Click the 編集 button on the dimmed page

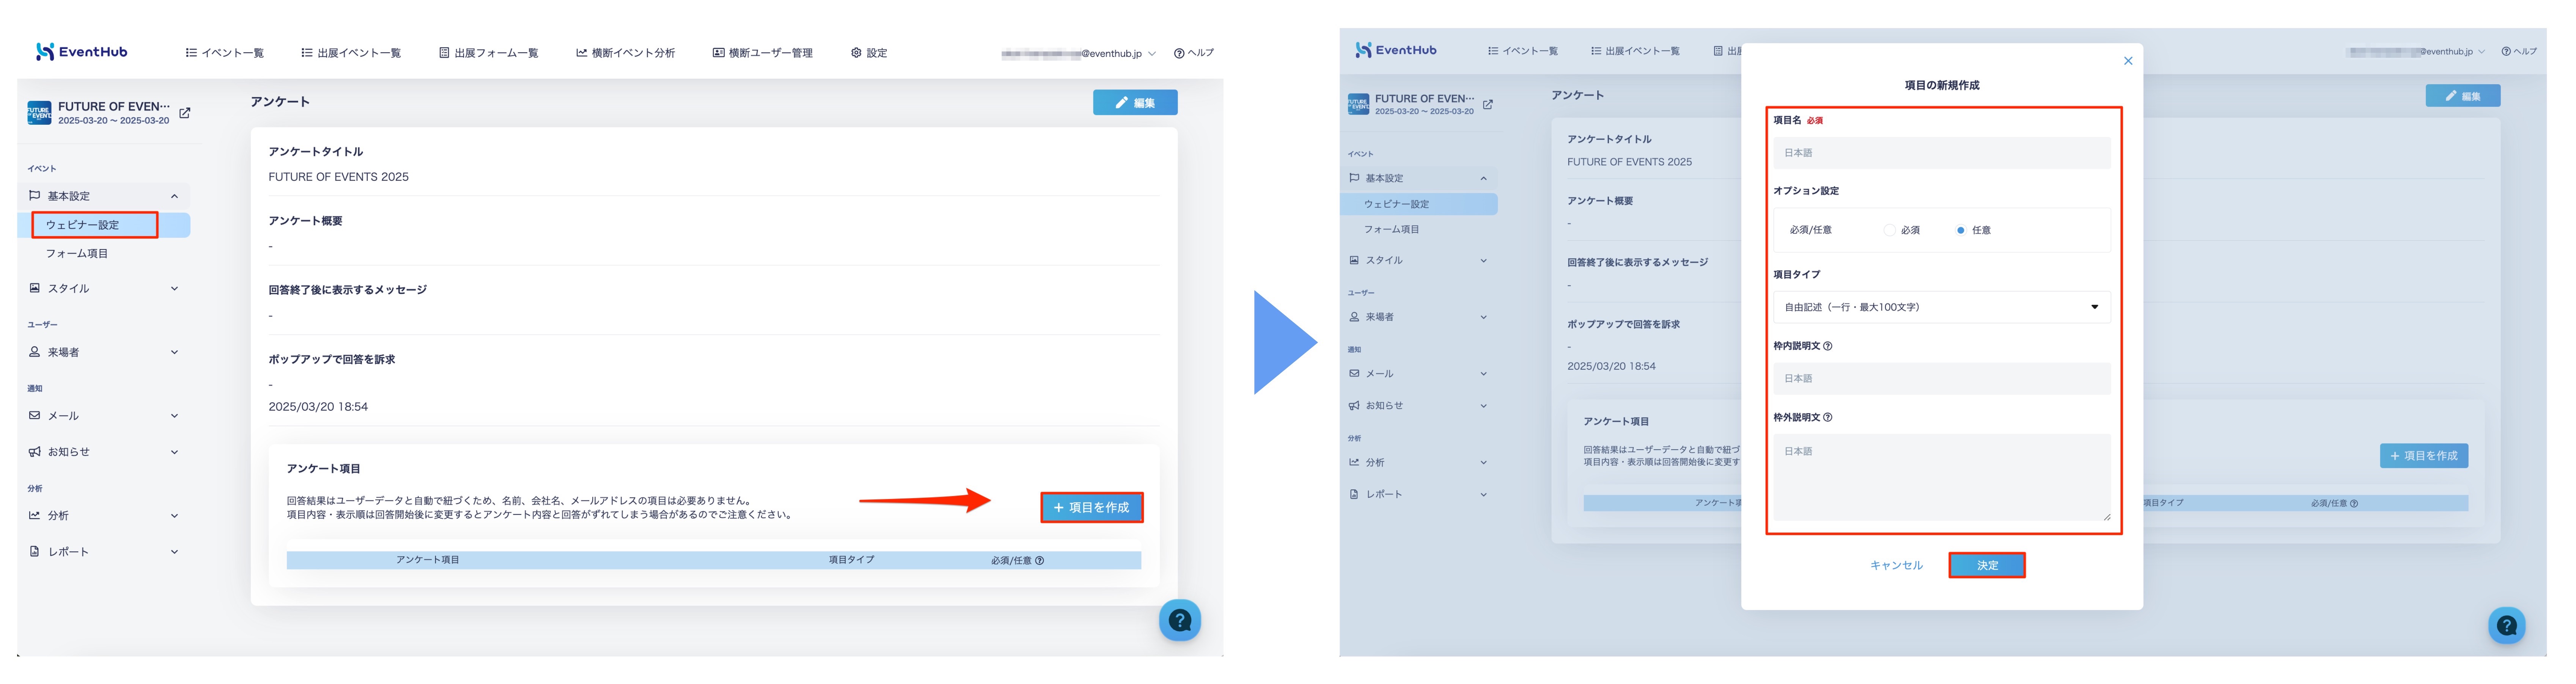coord(2462,96)
